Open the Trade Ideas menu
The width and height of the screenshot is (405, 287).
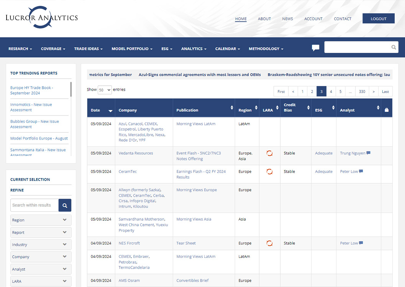pyautogui.click(x=89, y=49)
